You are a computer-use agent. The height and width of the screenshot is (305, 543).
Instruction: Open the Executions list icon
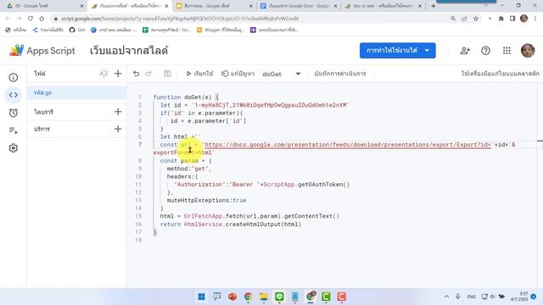tap(14, 130)
